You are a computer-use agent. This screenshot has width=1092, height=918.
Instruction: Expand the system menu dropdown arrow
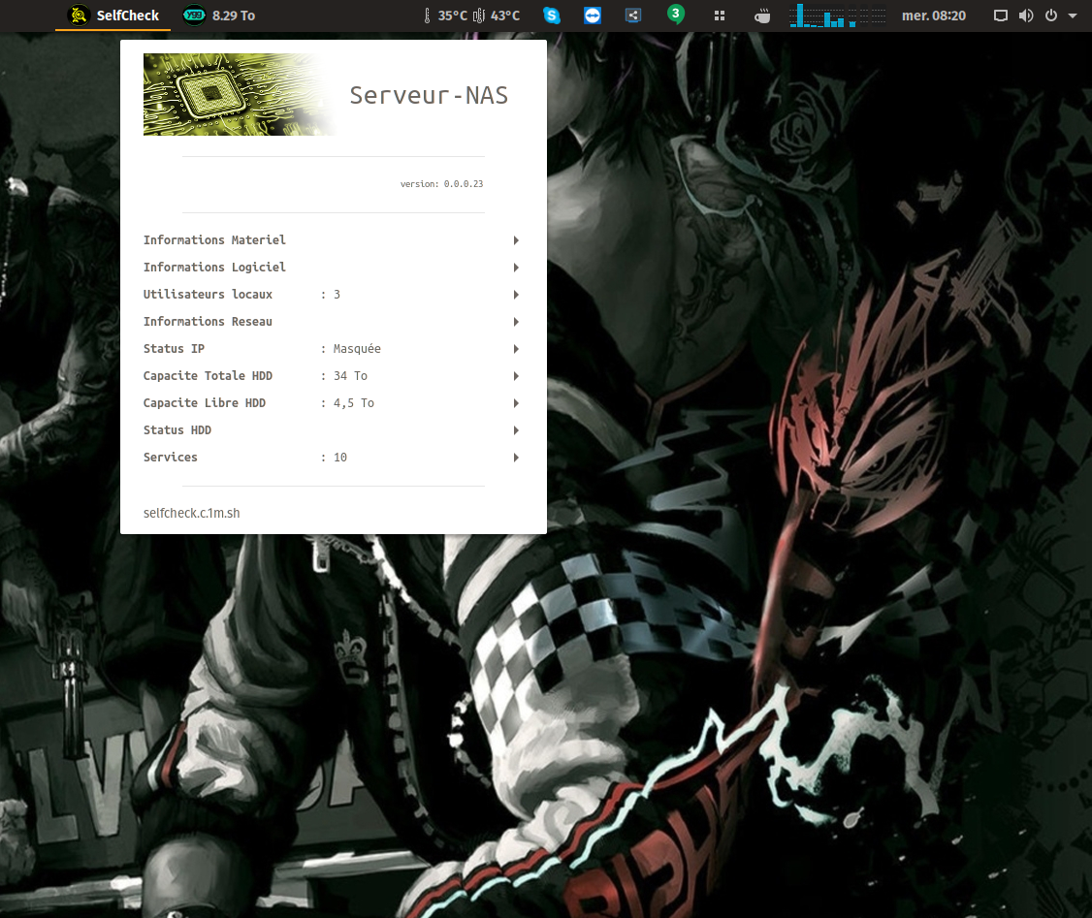point(1073,16)
